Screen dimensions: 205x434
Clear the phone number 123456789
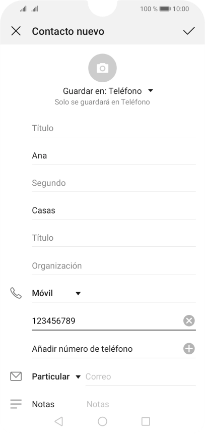pos(189,321)
